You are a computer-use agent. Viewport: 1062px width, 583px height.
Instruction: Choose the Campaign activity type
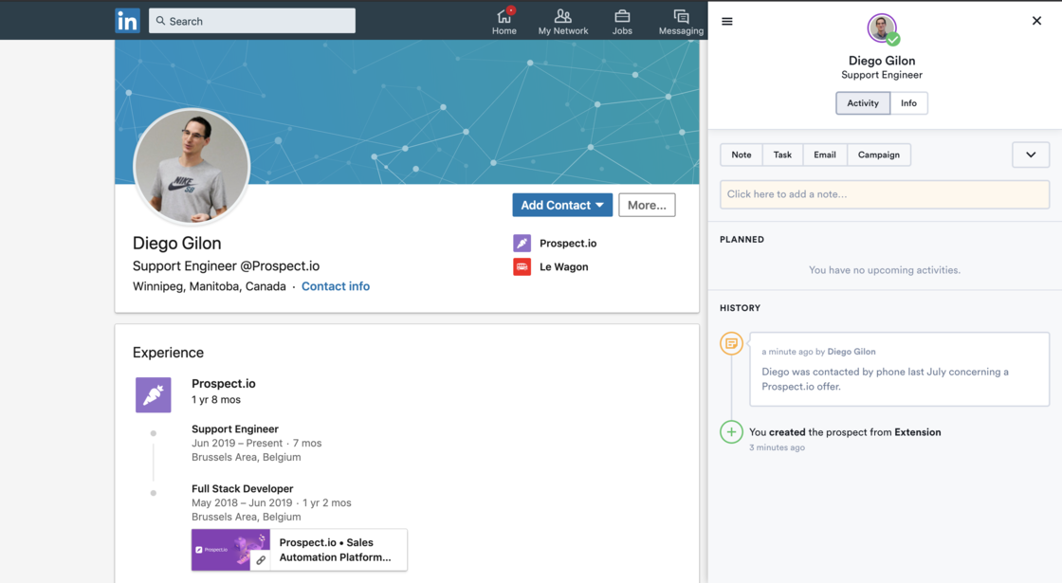click(x=879, y=155)
